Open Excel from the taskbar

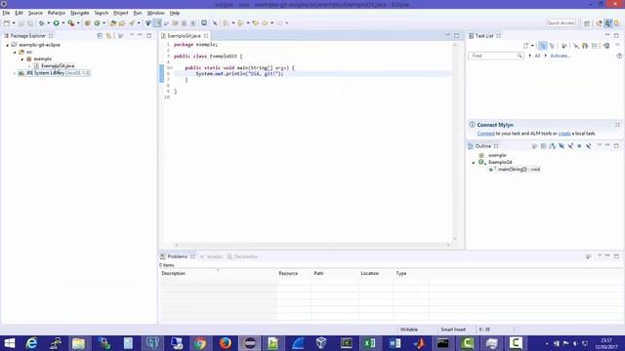coord(369,343)
